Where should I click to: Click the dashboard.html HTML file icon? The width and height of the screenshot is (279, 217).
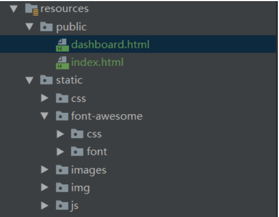(x=62, y=45)
